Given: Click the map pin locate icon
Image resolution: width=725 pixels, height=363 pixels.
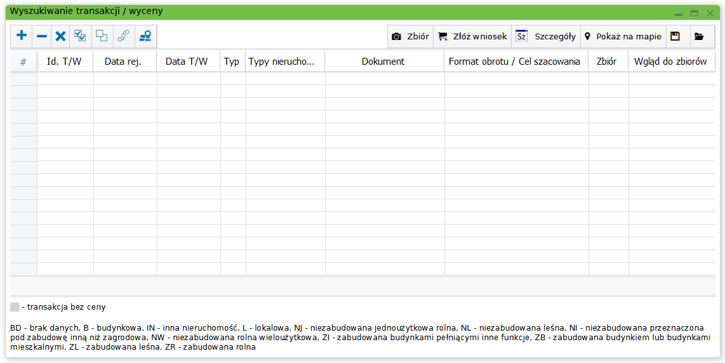Looking at the screenshot, I should pyautogui.click(x=145, y=36).
